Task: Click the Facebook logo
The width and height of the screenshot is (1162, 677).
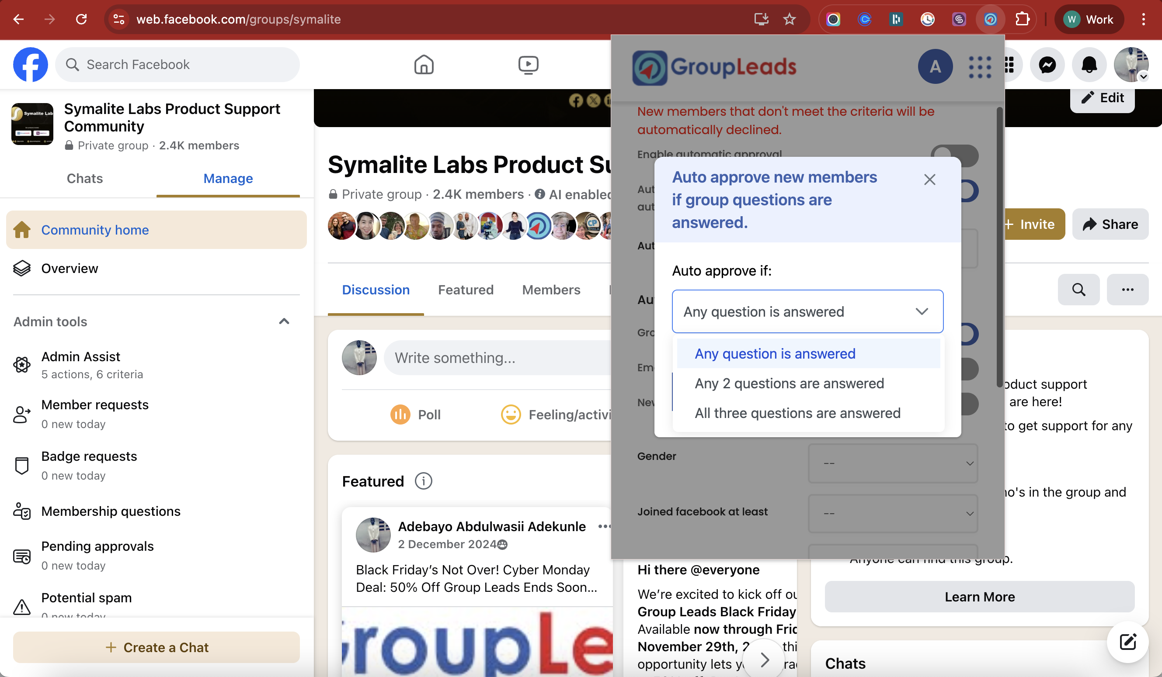Action: point(31,65)
